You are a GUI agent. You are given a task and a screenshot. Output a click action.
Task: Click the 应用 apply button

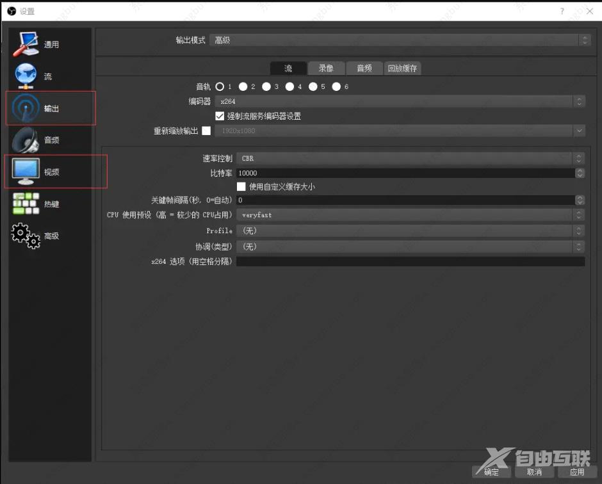pos(577,472)
